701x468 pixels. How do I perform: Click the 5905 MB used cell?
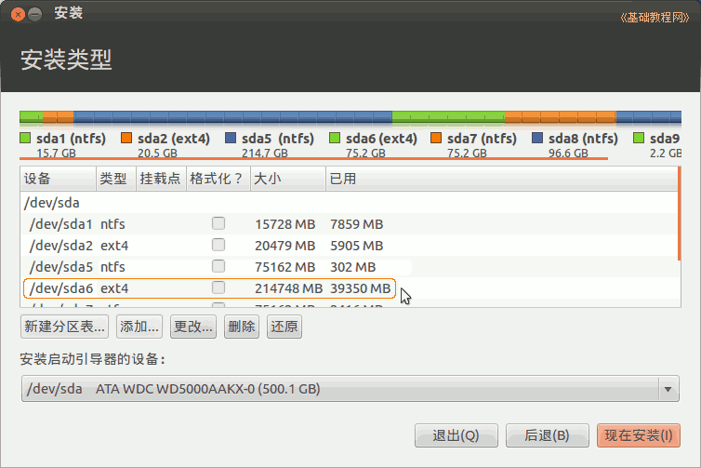click(356, 246)
